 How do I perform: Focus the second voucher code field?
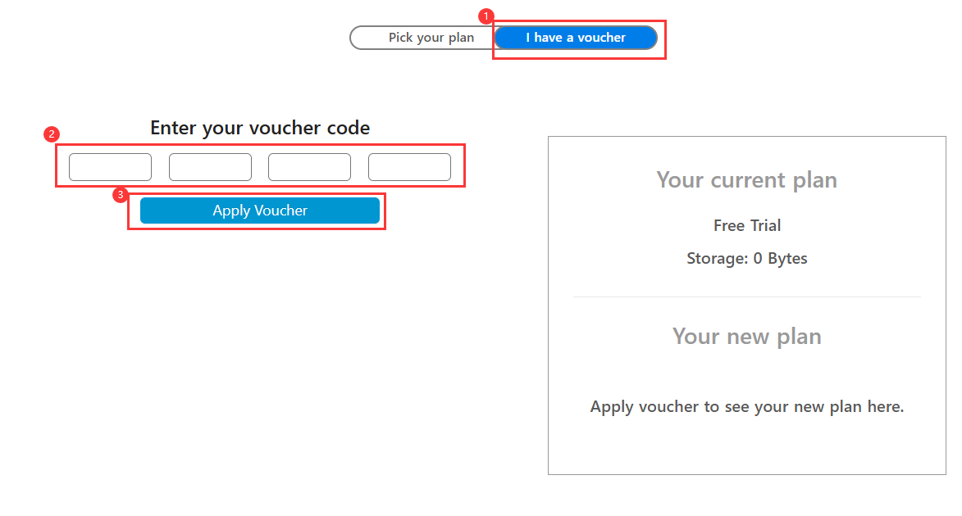pyautogui.click(x=210, y=167)
